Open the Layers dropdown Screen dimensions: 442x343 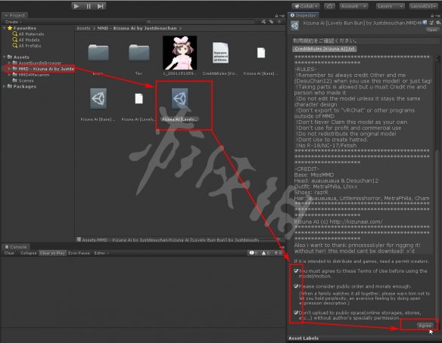click(390, 6)
